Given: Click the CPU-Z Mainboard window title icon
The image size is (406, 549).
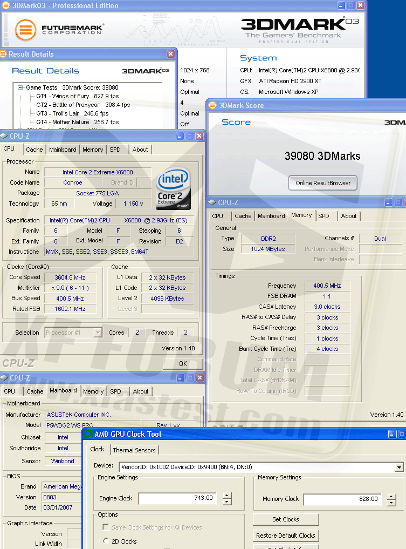Looking at the screenshot, I should click(x=4, y=378).
